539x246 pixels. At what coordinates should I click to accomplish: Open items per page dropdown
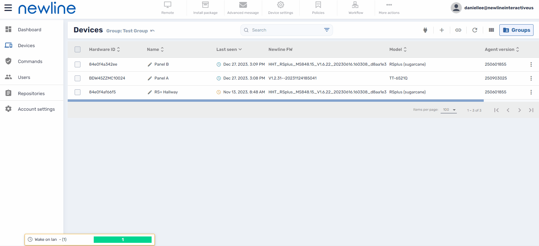pos(449,110)
